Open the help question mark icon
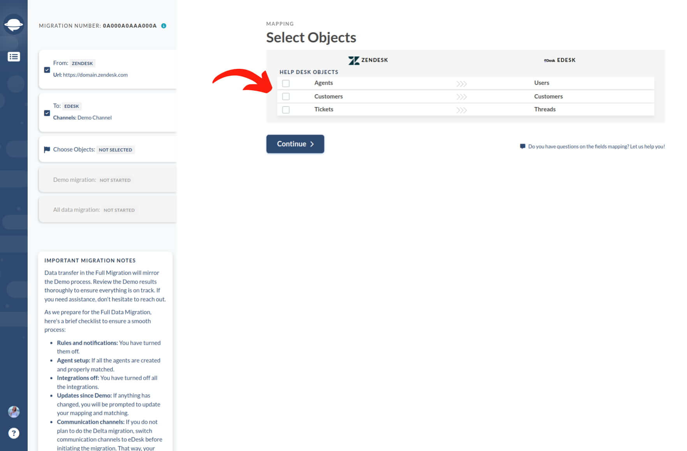 pos(14,433)
